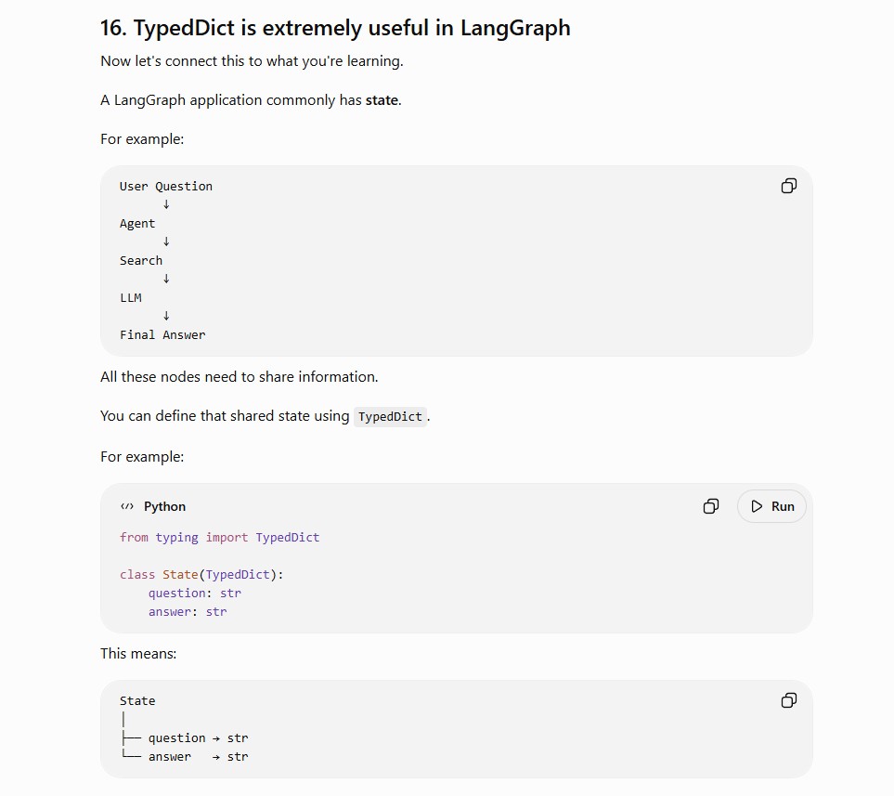
Task: Select the inline TypedDict code chip
Action: pos(390,416)
